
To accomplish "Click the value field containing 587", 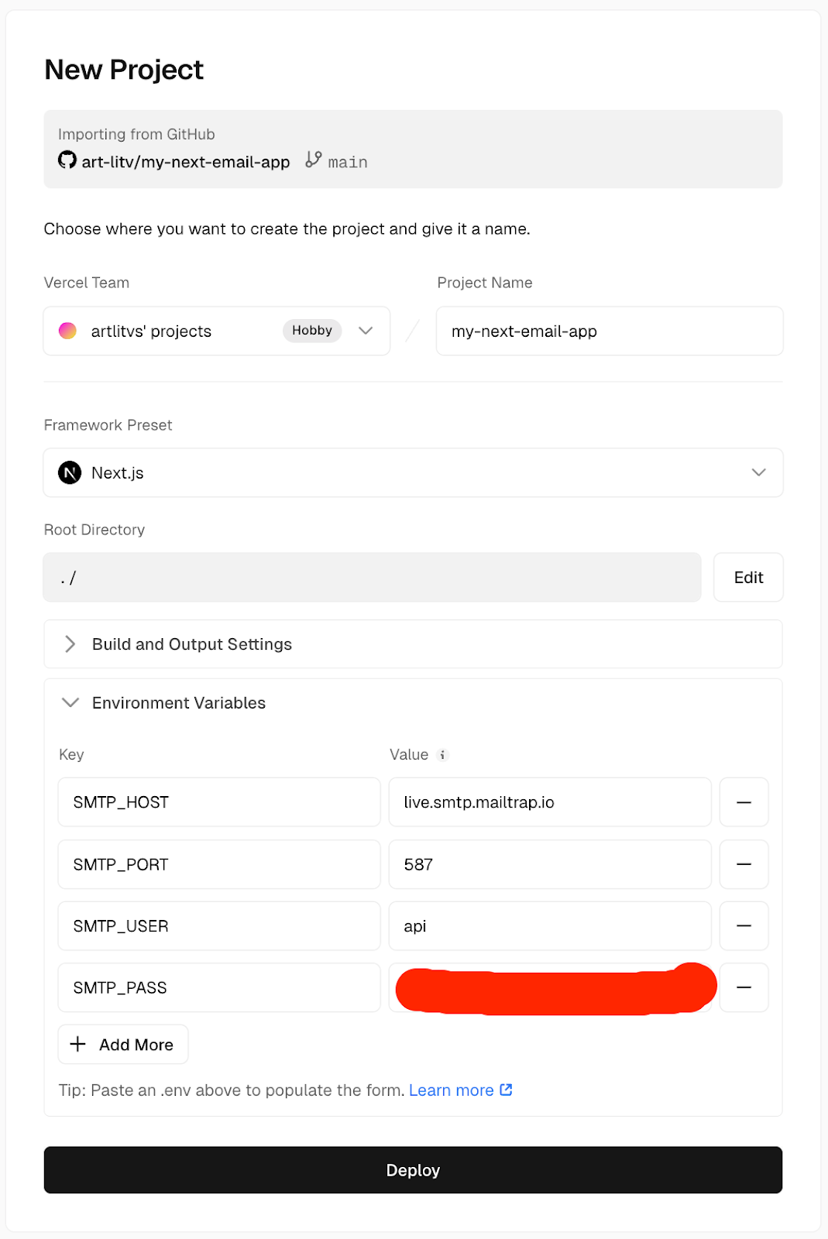I will coord(549,864).
